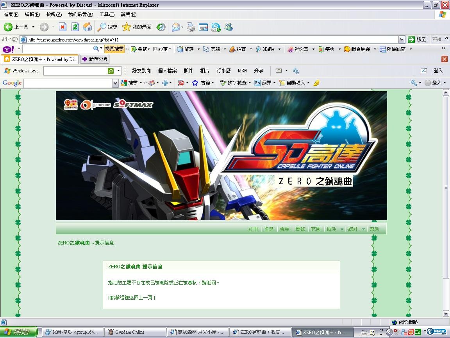Click the Print icon
This screenshot has width=450, height=338.
[191, 27]
